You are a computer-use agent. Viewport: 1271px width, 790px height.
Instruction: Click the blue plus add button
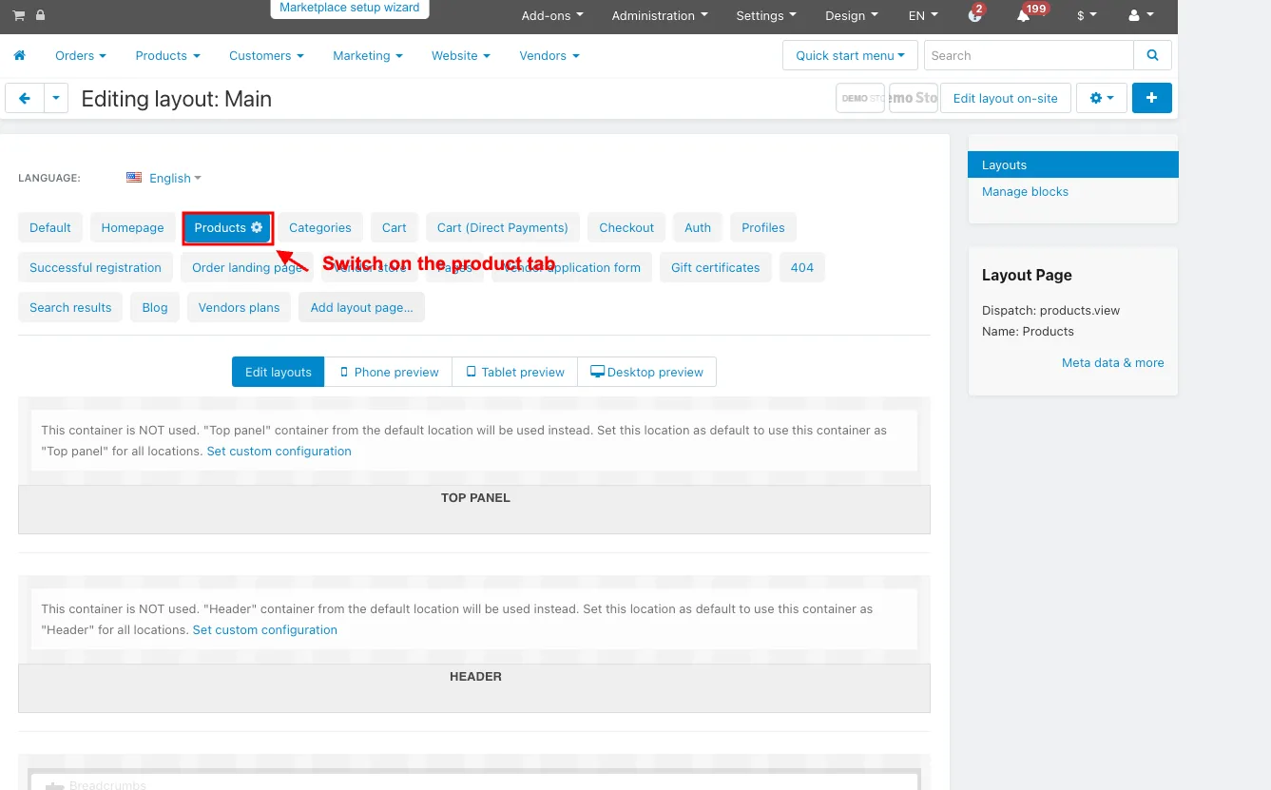tap(1151, 98)
